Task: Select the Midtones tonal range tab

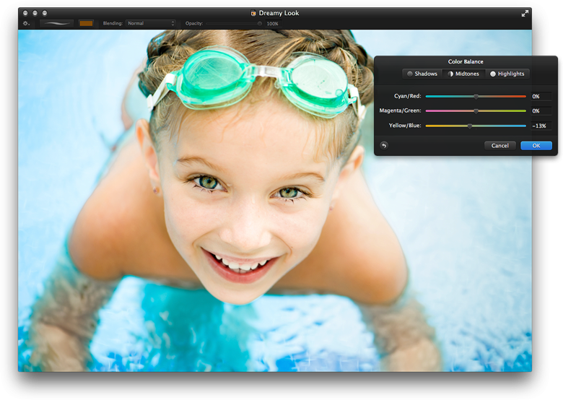Action: [463, 74]
